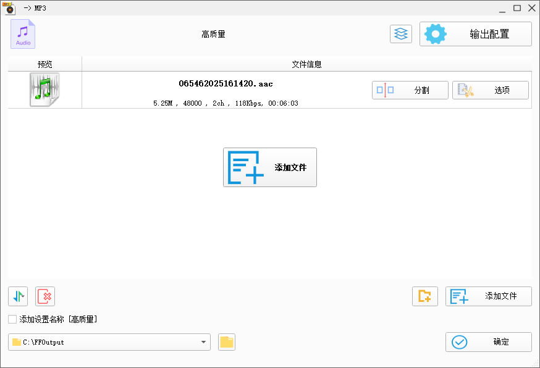Click the file sort arrows icon

tap(17, 296)
